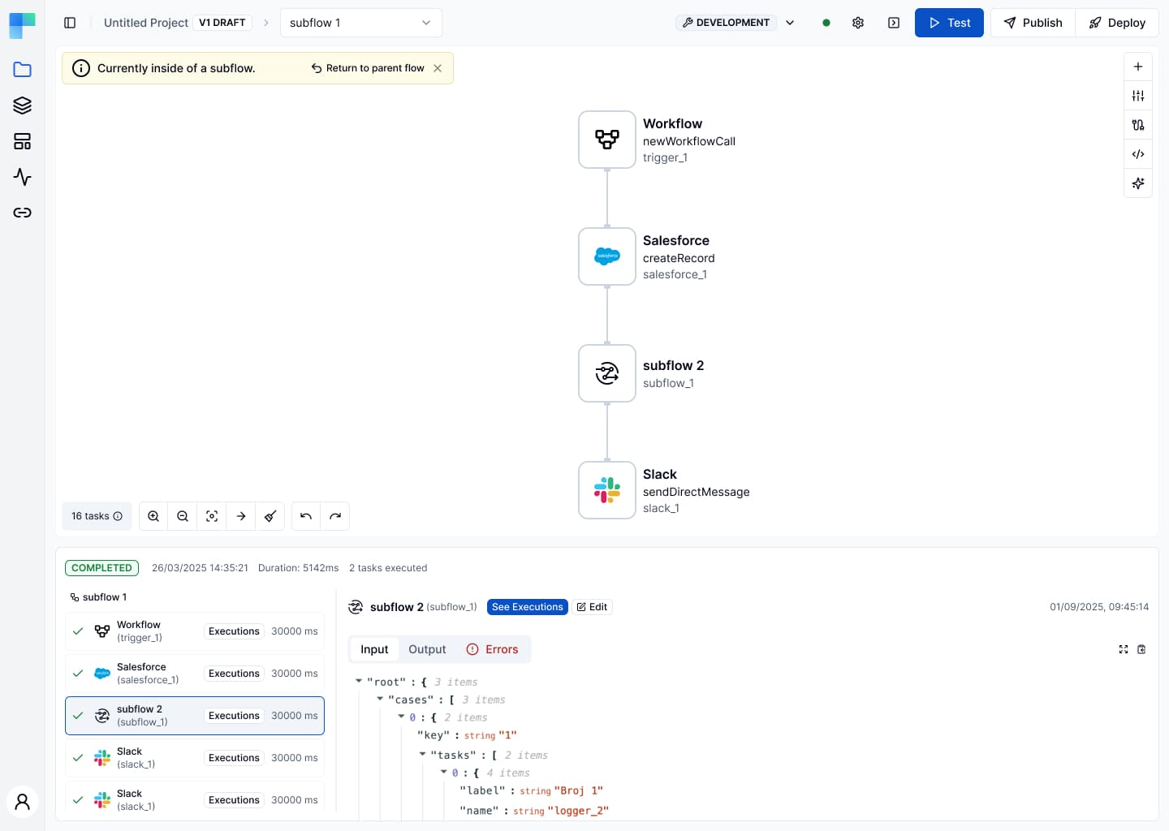Open the DEVELOPMENT environment chevron
Viewport: 1169px width, 831px height.
[x=790, y=23]
